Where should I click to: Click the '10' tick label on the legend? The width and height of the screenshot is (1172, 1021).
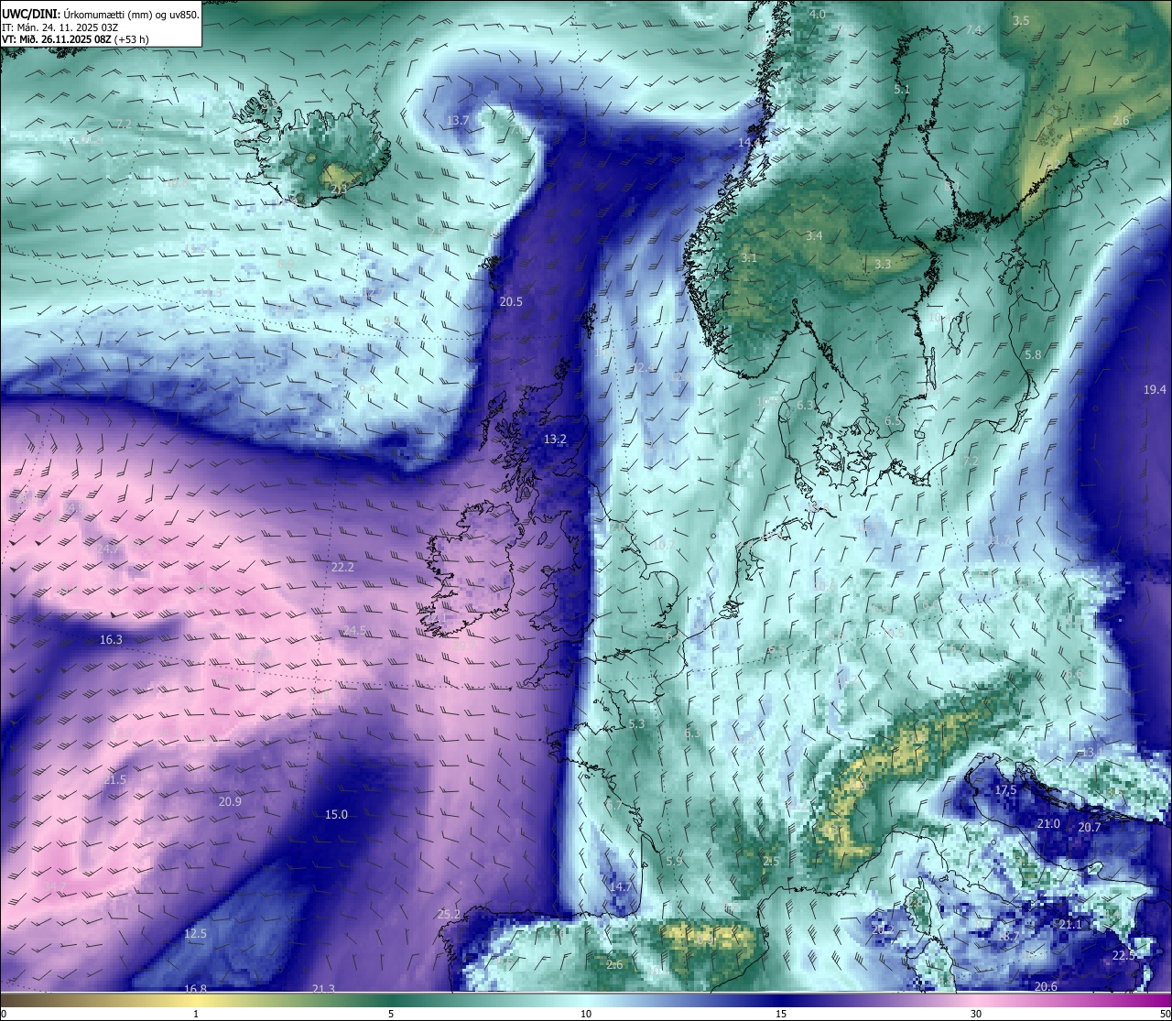point(586,1014)
